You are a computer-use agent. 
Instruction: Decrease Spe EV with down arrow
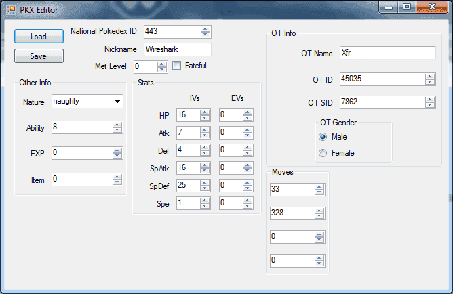click(x=248, y=206)
